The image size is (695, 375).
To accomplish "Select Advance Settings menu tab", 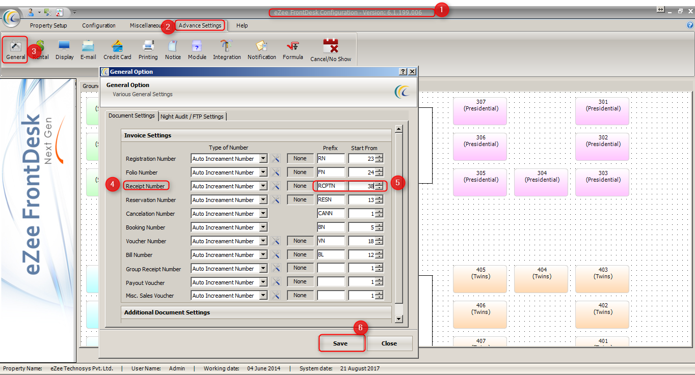I will [x=200, y=25].
